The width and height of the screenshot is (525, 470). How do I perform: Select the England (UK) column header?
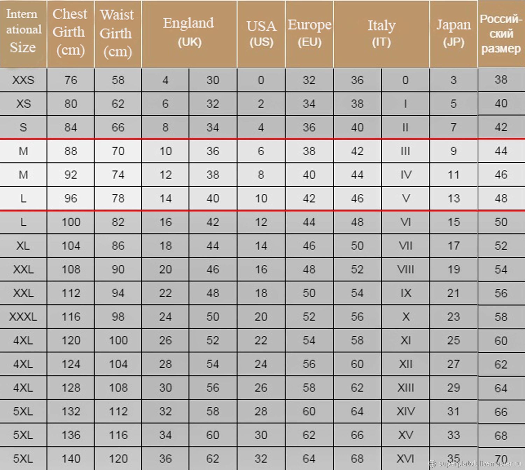click(x=189, y=34)
